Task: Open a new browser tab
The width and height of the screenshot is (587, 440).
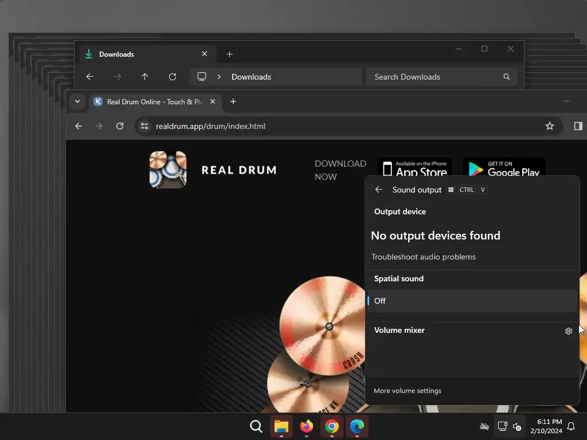Action: click(x=233, y=101)
